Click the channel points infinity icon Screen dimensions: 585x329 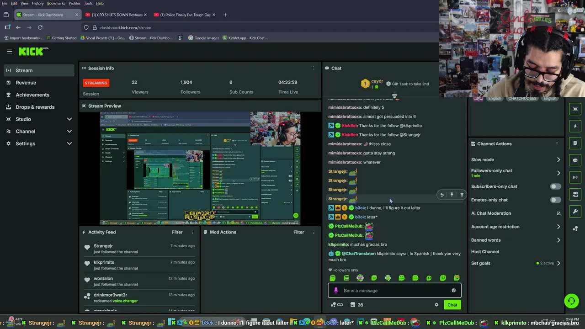click(x=337, y=305)
